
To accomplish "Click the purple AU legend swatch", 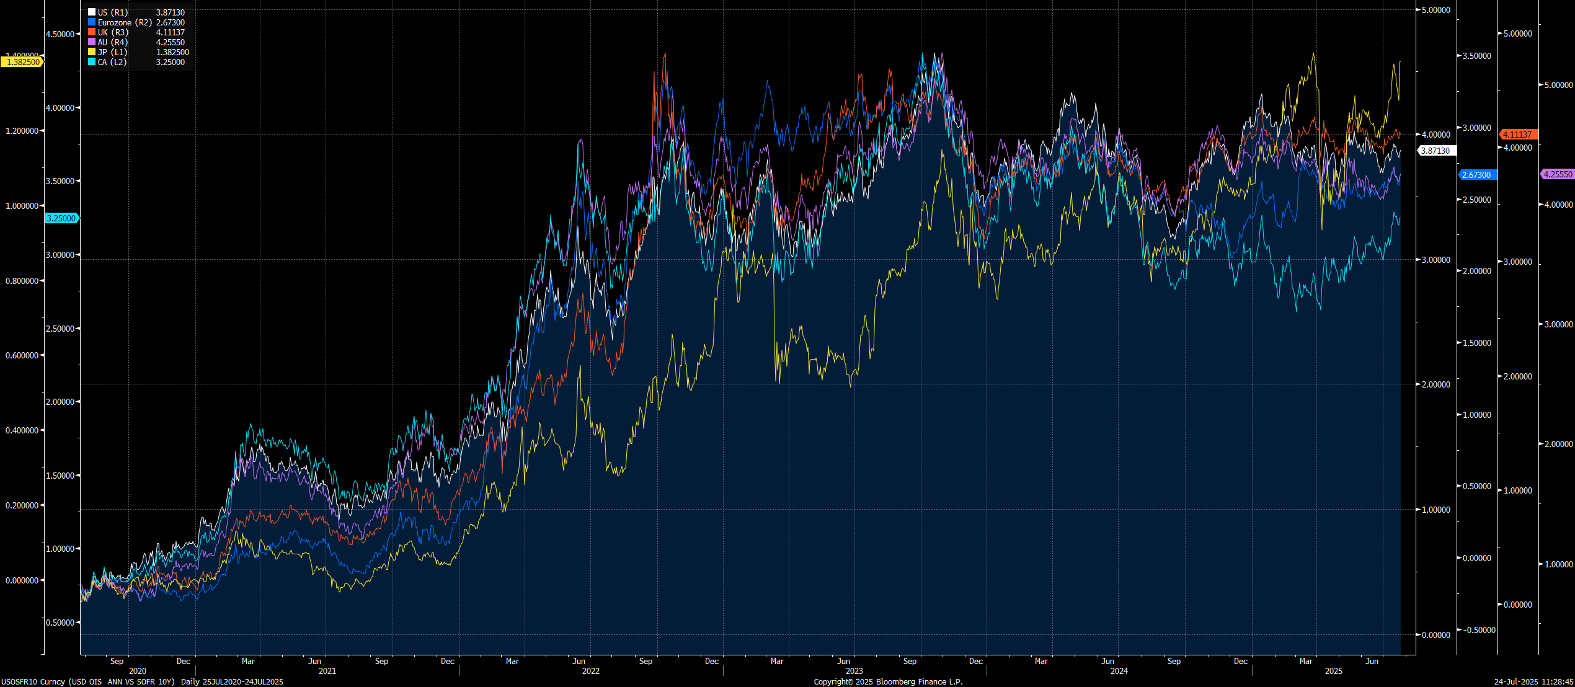I will point(92,42).
